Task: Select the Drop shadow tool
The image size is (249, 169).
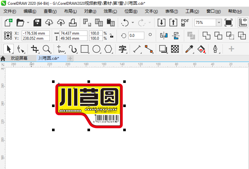Action: [x=163, y=49]
